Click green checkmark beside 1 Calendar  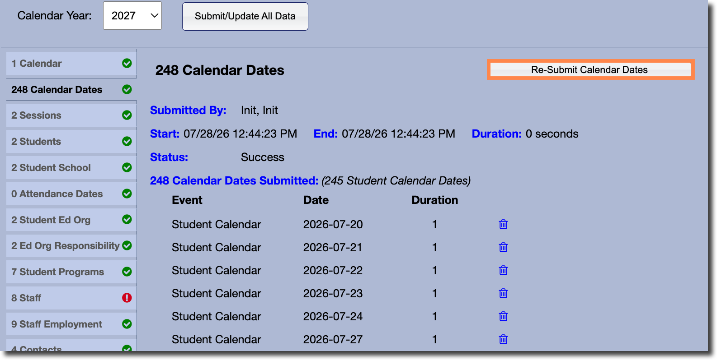pos(127,63)
